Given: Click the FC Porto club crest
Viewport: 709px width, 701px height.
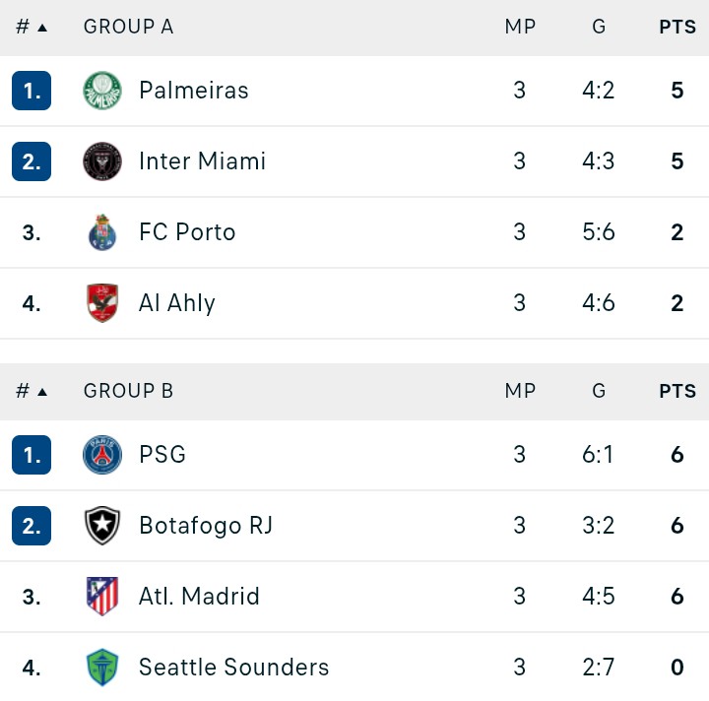Looking at the screenshot, I should [x=102, y=232].
